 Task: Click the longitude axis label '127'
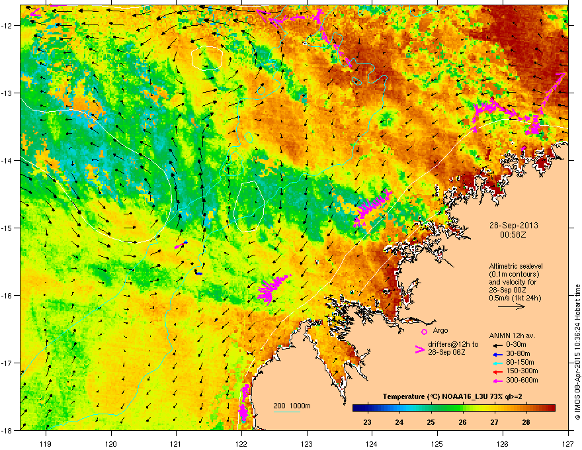click(x=568, y=443)
